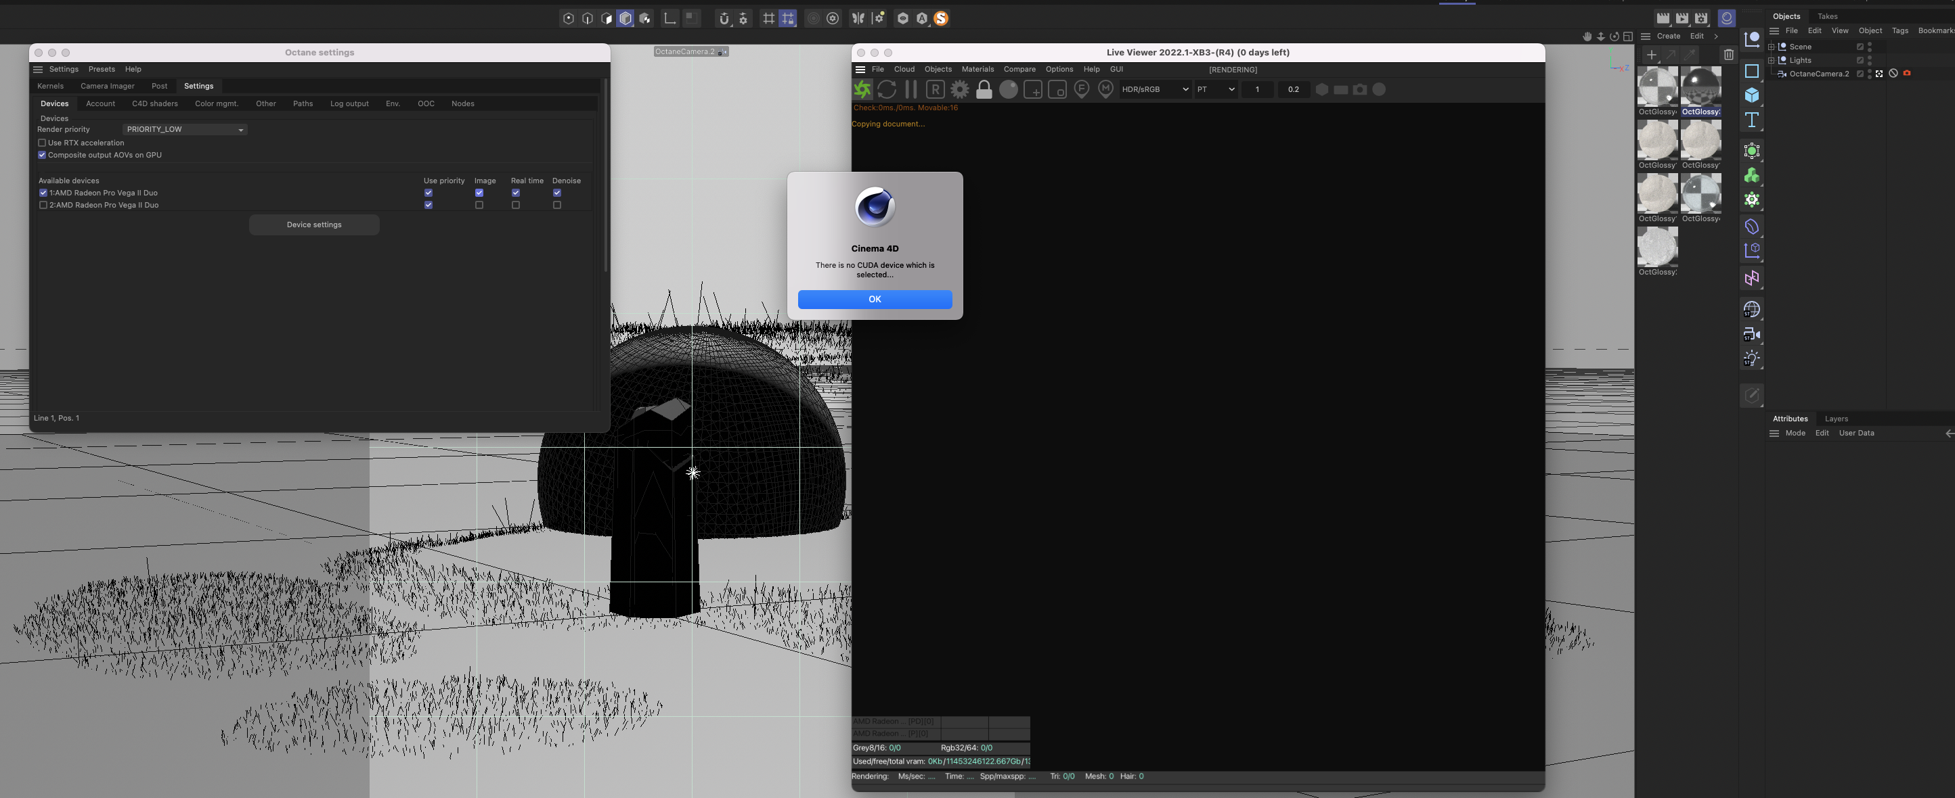
Task: Open Render priority PRIORITY_LOW dropdown
Action: click(x=184, y=130)
